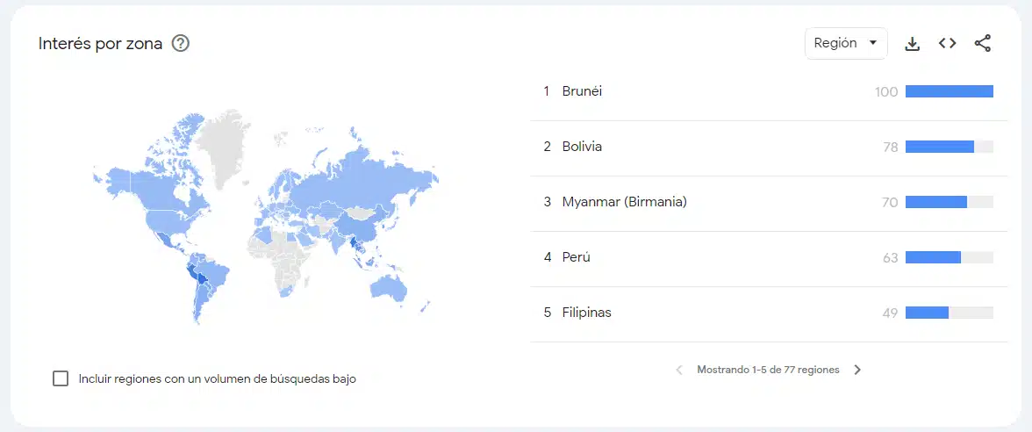Select Brunéi in the ranking list
Image resolution: width=1032 pixels, height=432 pixels.
[582, 91]
